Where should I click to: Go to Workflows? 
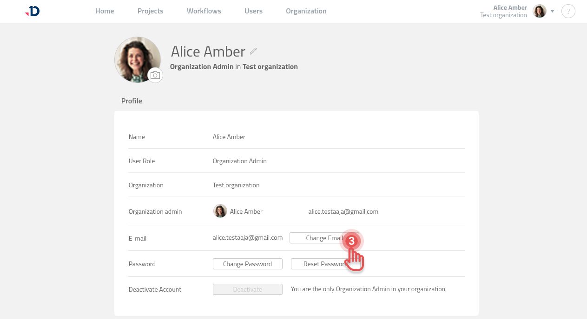click(204, 11)
